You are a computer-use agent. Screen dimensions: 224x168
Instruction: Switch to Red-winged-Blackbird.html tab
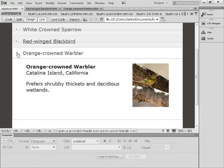pyautogui.click(x=42, y=9)
